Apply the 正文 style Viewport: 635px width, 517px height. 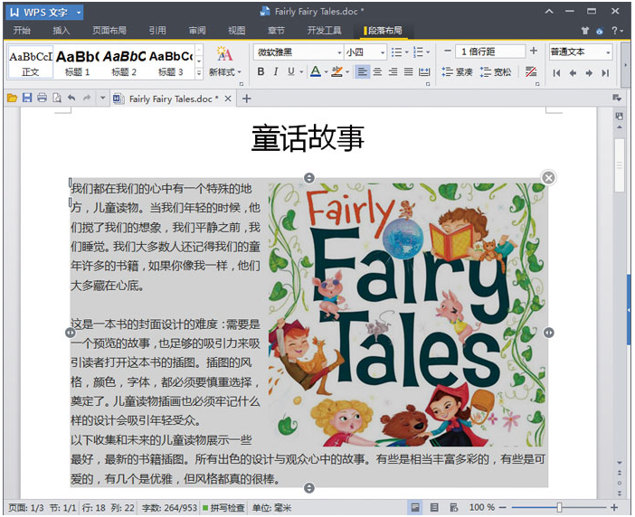click(31, 62)
